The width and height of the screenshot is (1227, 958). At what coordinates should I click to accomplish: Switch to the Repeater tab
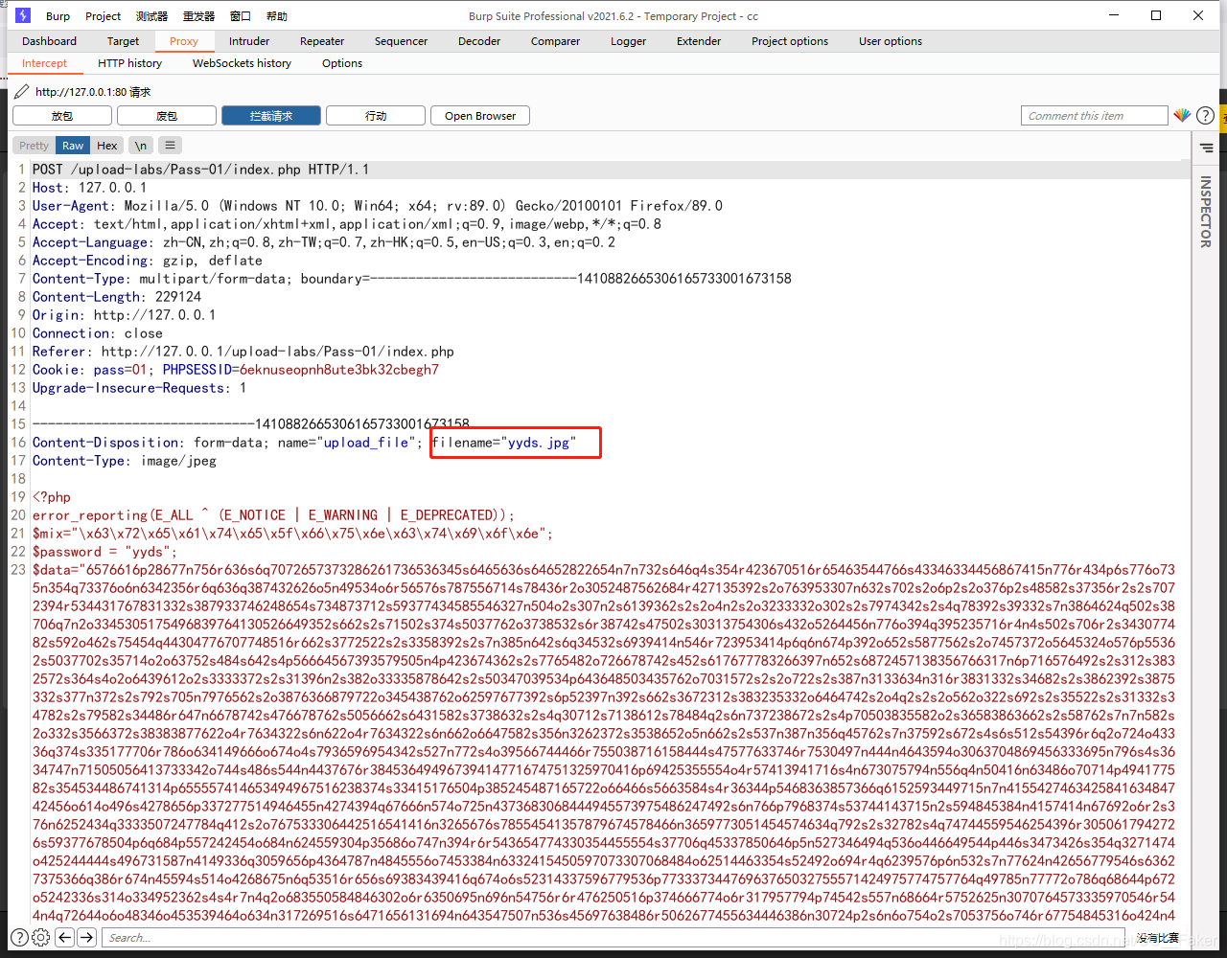click(x=322, y=41)
